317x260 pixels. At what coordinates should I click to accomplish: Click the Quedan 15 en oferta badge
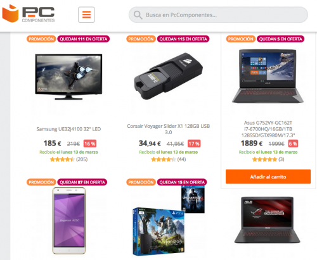(182, 182)
